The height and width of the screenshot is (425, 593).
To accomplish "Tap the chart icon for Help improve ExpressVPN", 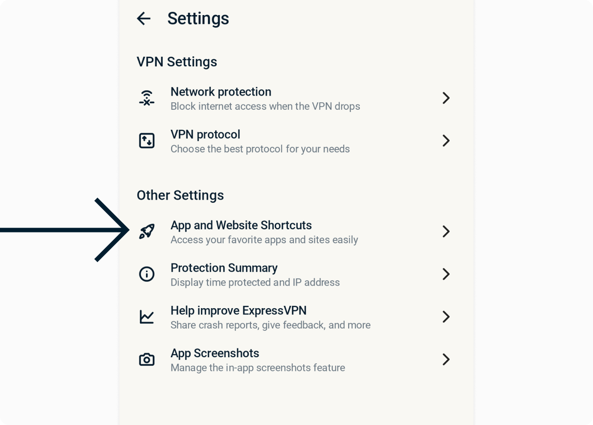I will point(147,317).
